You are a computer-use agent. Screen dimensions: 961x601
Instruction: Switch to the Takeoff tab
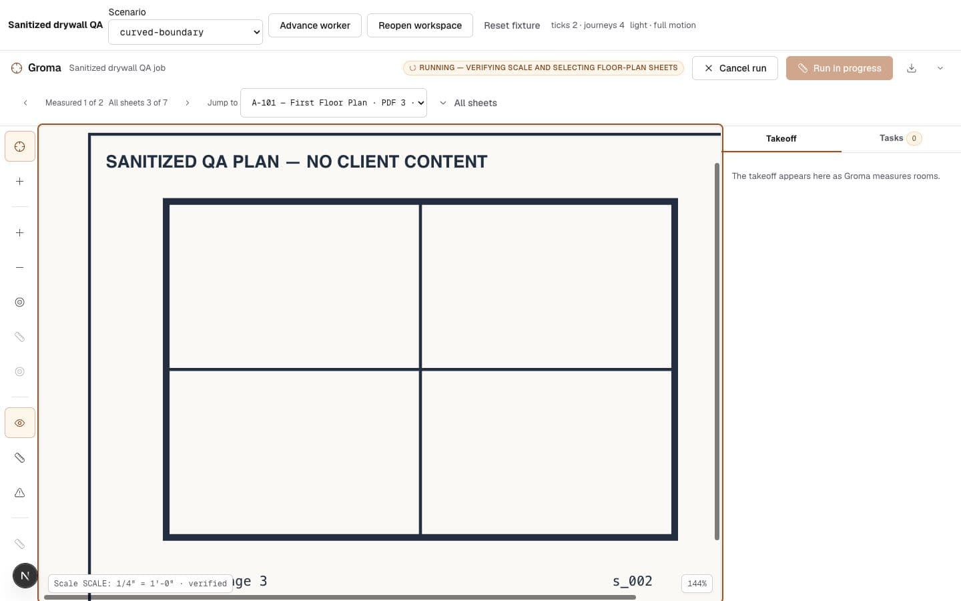click(x=781, y=139)
